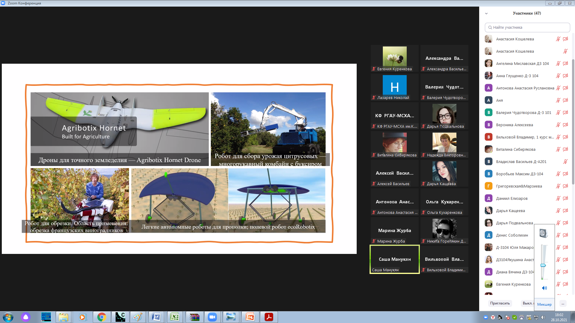Open the graph C application taskbar icon
The height and width of the screenshot is (323, 575).
(x=120, y=317)
